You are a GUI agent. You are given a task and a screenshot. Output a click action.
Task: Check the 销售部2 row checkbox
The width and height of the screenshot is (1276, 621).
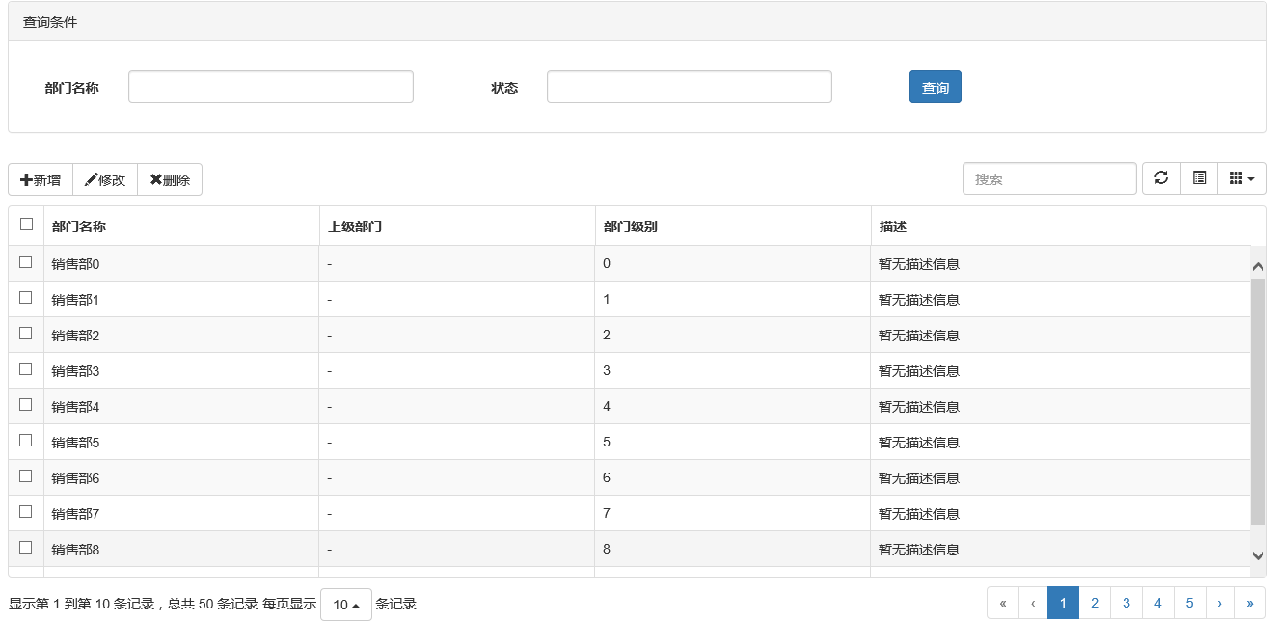click(26, 333)
